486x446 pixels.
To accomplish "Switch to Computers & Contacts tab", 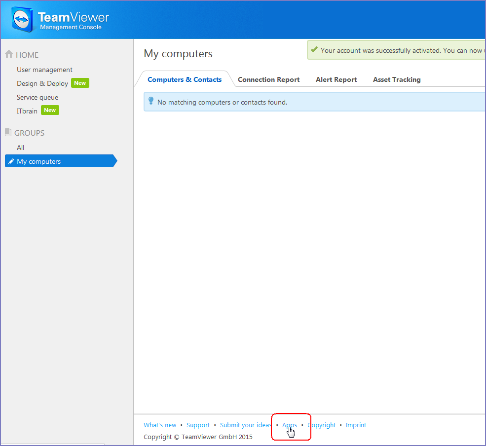I will (185, 79).
